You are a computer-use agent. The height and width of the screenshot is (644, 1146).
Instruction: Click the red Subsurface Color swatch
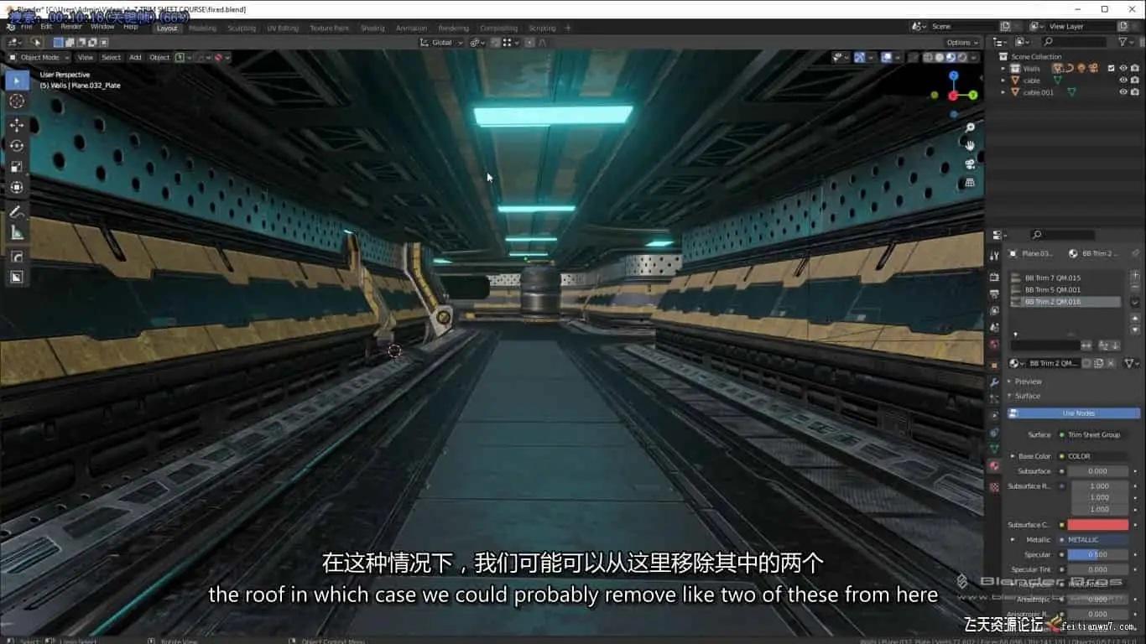(x=1098, y=525)
